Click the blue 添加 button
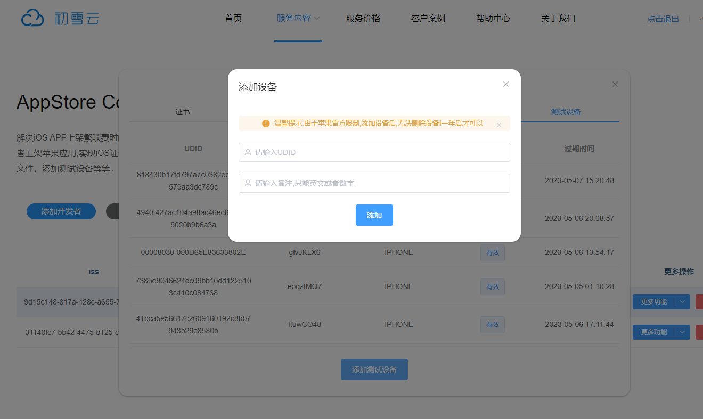This screenshot has width=703, height=419. (x=374, y=215)
